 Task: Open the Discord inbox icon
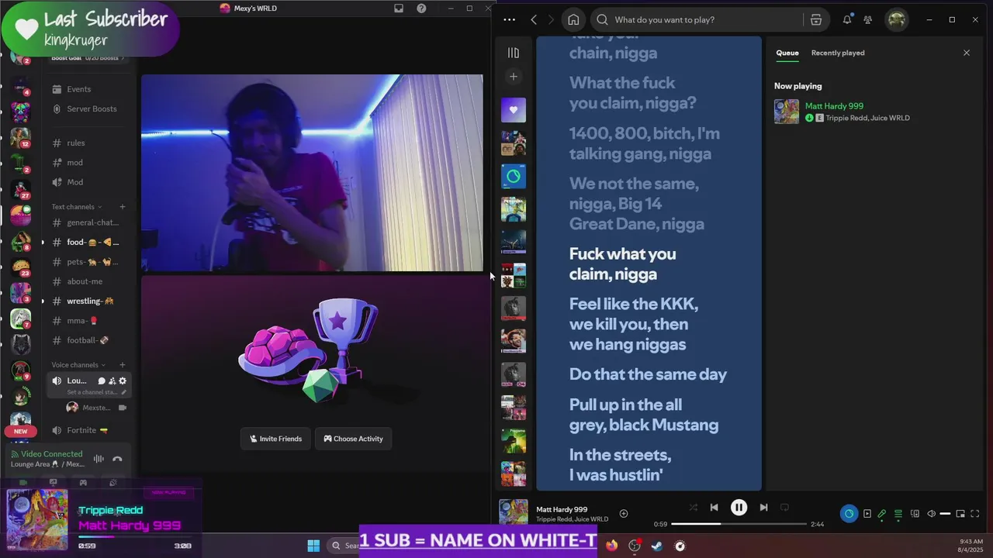click(x=399, y=9)
